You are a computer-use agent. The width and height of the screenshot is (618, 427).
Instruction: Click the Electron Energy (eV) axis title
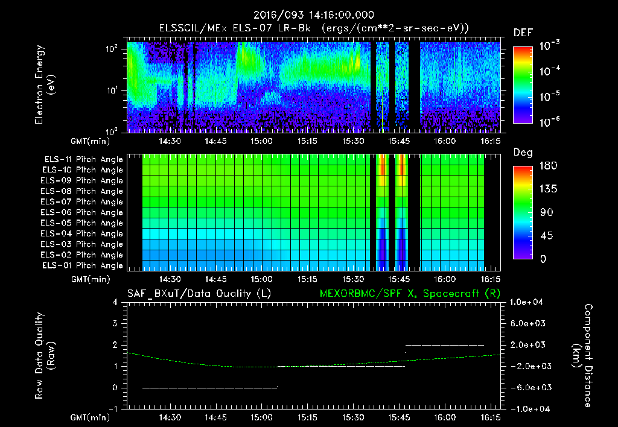(x=45, y=84)
